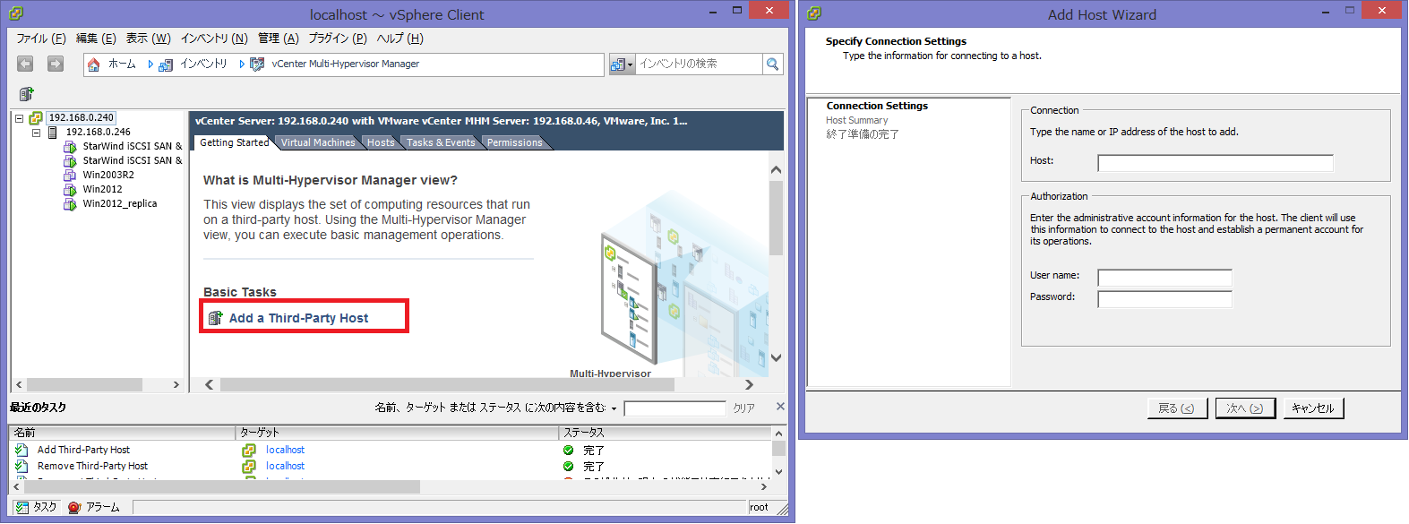The image size is (1409, 524).
Task: Open the localhost link in the Remove Third-Party Host row
Action: pyautogui.click(x=285, y=467)
